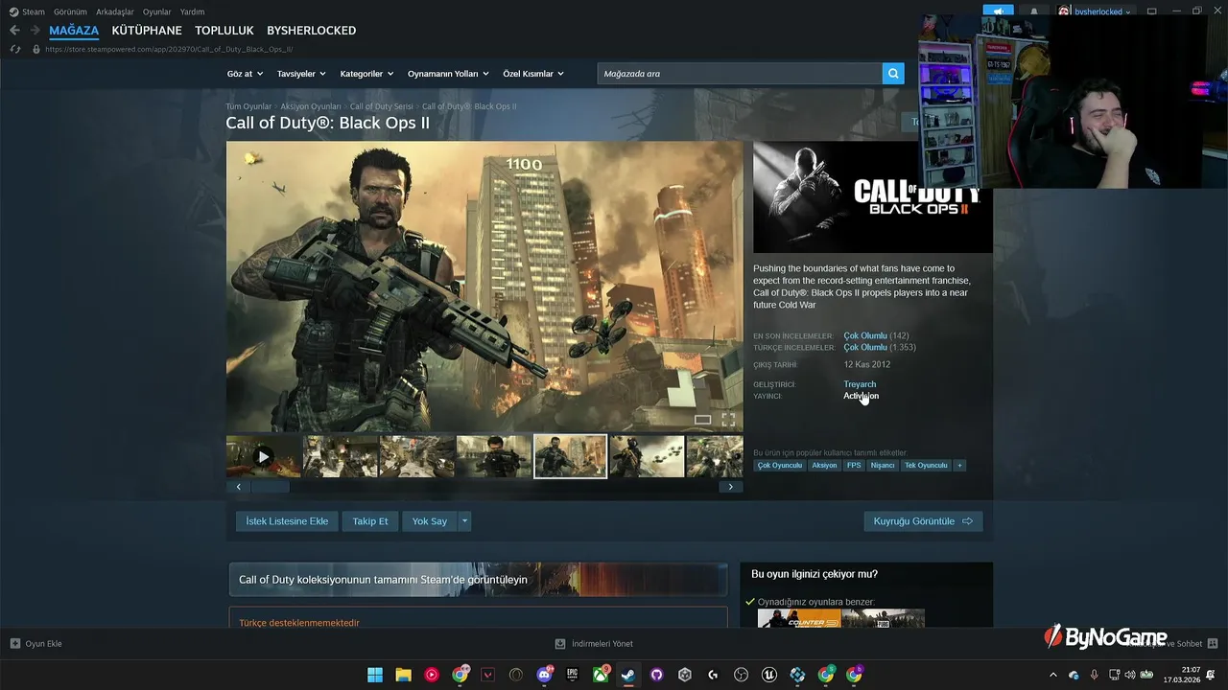
Task: Click Mağazada ara search field
Action: pyautogui.click(x=740, y=74)
